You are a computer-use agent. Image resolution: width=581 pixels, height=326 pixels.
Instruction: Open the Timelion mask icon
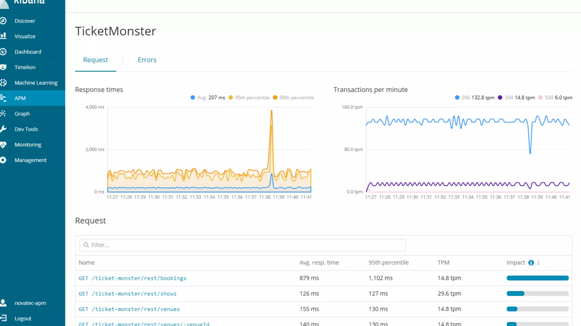(x=3, y=67)
